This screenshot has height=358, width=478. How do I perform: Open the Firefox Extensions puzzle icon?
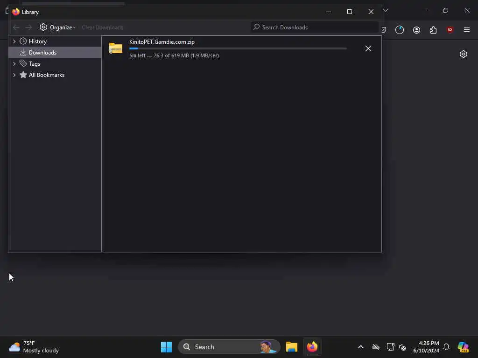click(433, 30)
